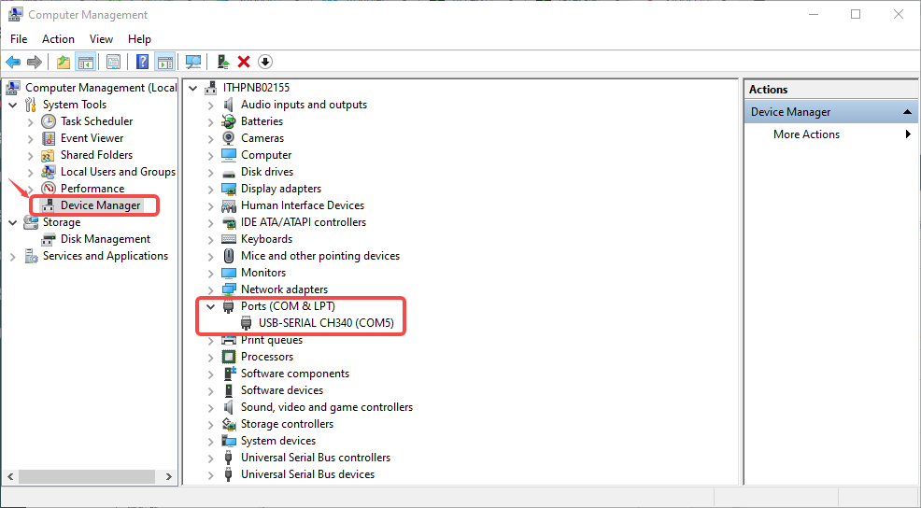The height and width of the screenshot is (508, 921).
Task: Click the blue Back arrow in toolbar
Action: click(13, 62)
